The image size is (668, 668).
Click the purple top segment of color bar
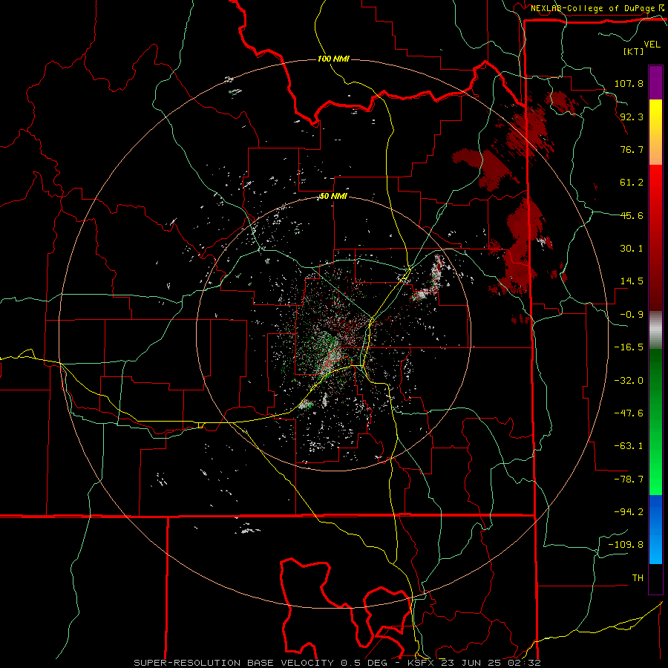655,82
